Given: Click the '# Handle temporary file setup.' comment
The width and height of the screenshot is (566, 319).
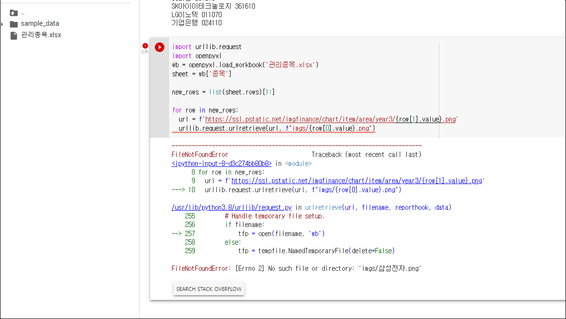Looking at the screenshot, I should pyautogui.click(x=274, y=216).
